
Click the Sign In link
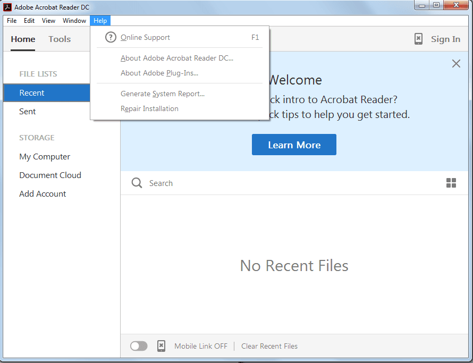point(445,39)
